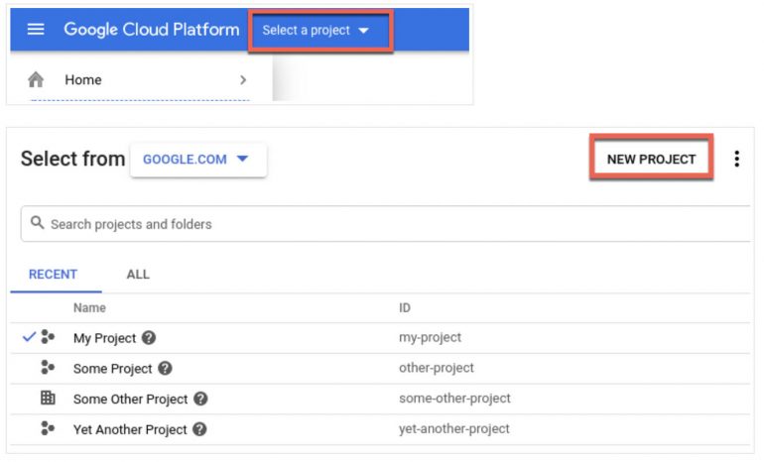Click project icon beside Yet Another Project
764x462 pixels.
[48, 428]
